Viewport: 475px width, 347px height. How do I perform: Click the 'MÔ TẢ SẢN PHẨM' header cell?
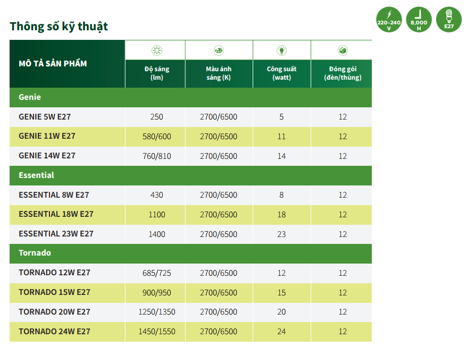click(67, 64)
